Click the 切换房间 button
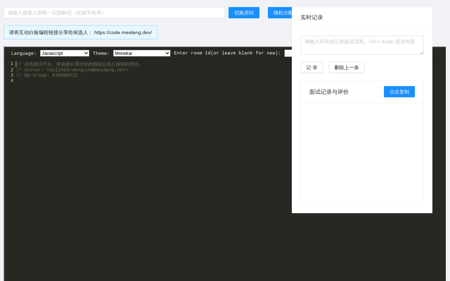 (x=244, y=13)
